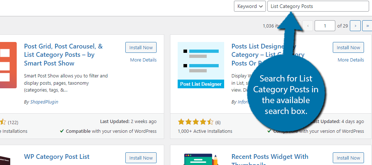Open the Posts List Designer by Category title
Image resolution: width=372 pixels, height=165 pixels.
[x=268, y=55]
